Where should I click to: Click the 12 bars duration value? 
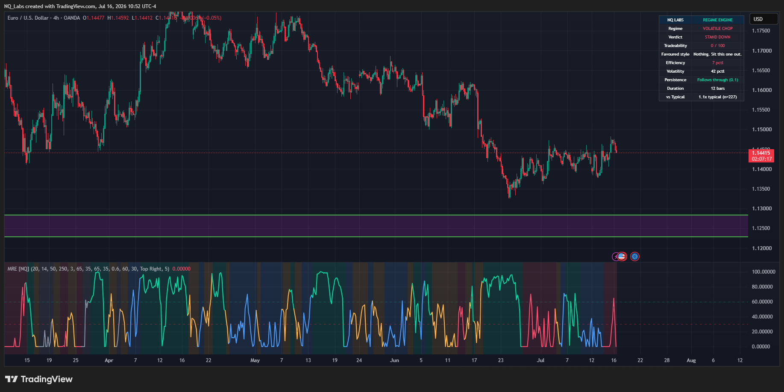[x=718, y=88]
